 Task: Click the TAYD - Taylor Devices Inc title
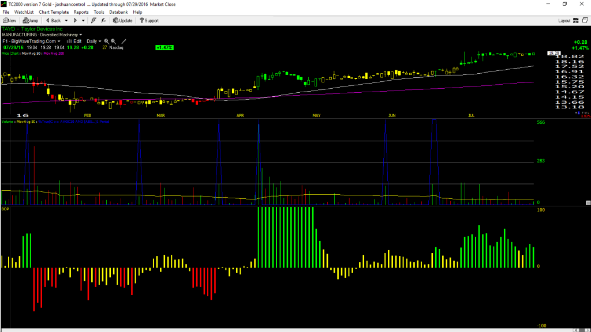32,29
